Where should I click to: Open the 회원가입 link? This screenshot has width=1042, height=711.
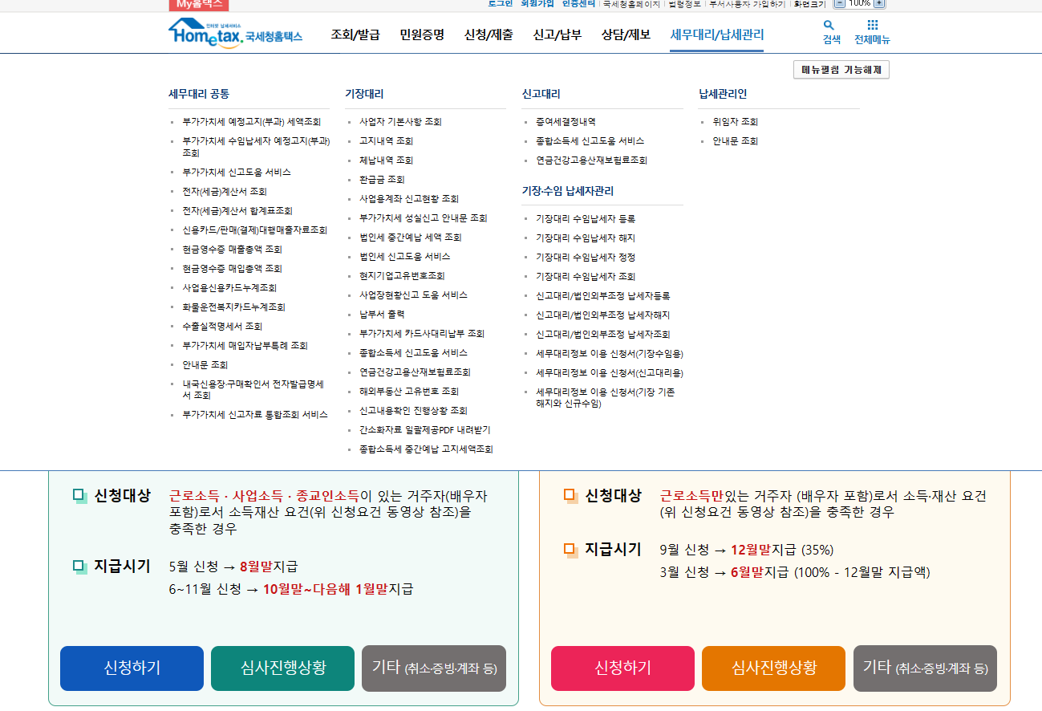coord(539,5)
